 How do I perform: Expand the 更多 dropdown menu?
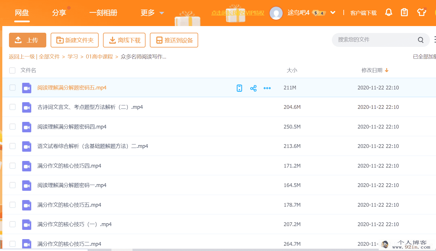tap(152, 13)
